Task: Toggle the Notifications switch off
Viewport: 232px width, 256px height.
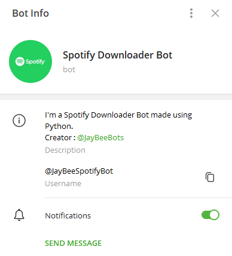Action: click(210, 215)
